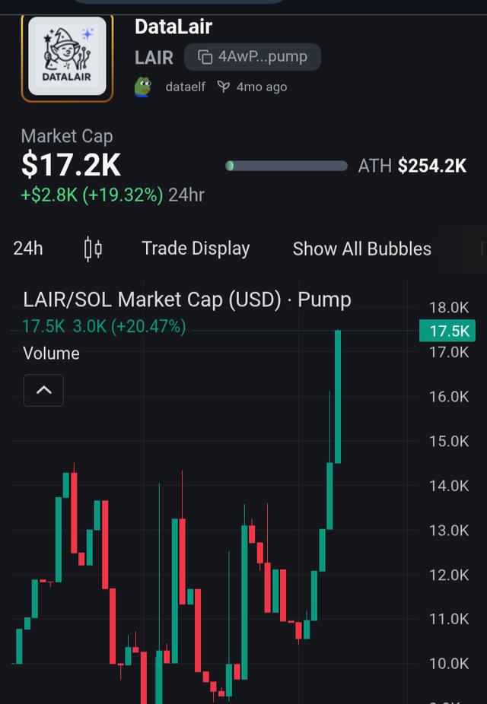Toggle Trade Display on the chart
The height and width of the screenshot is (704, 487).
196,249
